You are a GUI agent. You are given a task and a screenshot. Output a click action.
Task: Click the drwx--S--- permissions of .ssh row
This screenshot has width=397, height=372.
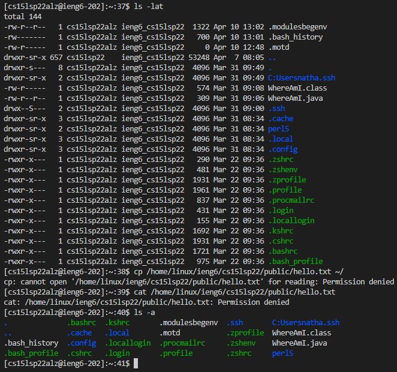tap(25, 108)
